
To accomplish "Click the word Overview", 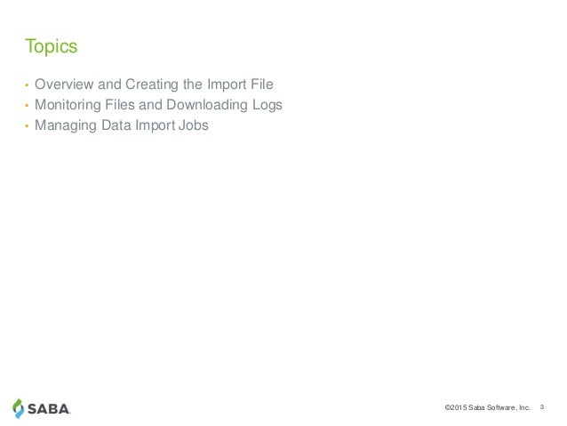I will coord(64,84).
